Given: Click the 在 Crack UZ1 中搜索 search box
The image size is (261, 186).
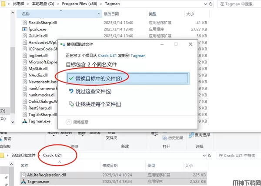Looking at the screenshot, I should click(x=238, y=156).
